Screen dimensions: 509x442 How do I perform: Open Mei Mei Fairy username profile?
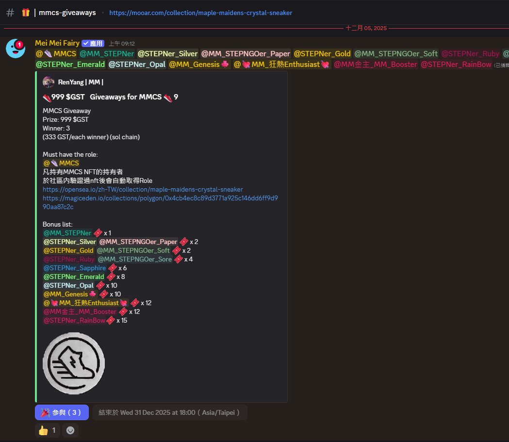57,43
